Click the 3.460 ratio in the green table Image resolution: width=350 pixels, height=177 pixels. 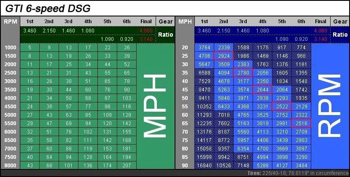click(x=30, y=31)
